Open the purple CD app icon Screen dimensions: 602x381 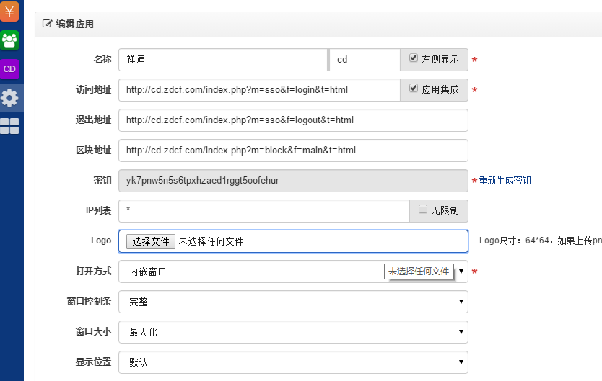[x=10, y=68]
